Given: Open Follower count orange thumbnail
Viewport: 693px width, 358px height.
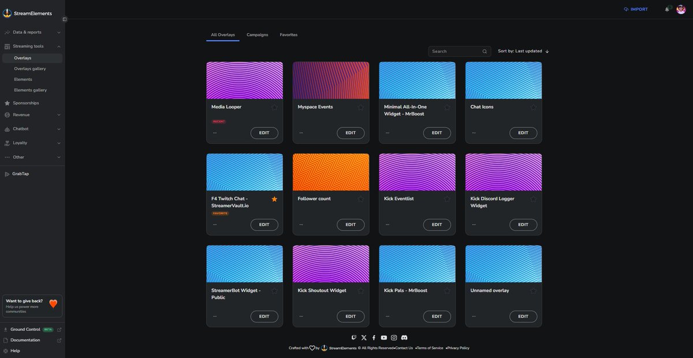Looking at the screenshot, I should [x=331, y=172].
